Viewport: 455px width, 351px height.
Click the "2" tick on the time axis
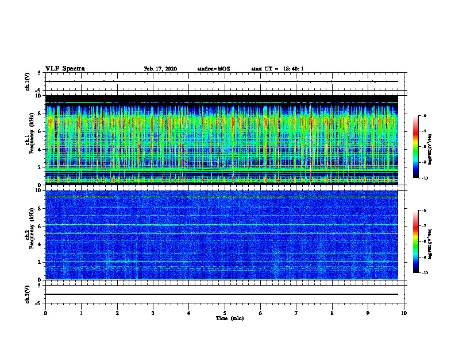(x=117, y=313)
